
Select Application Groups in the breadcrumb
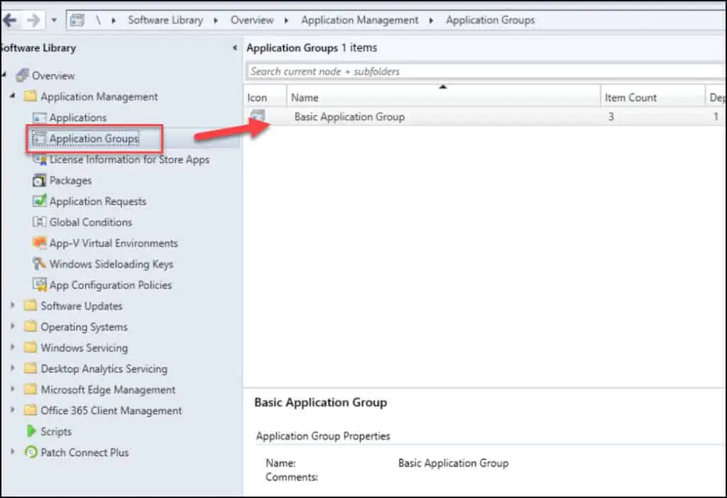[x=491, y=20]
